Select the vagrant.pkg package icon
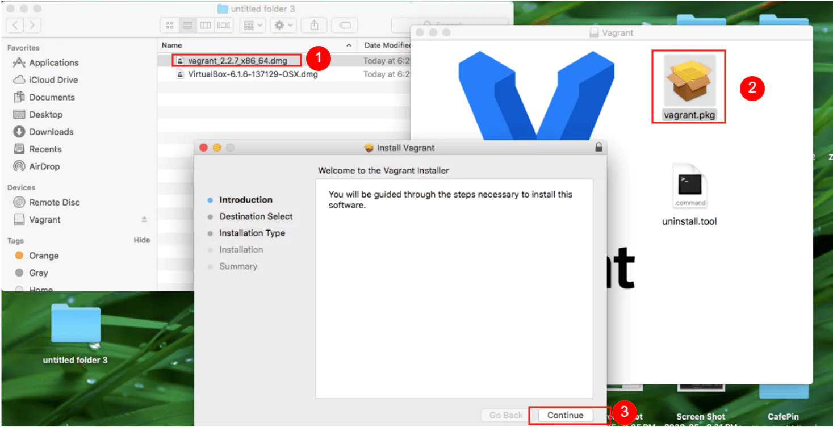Screen dimensions: 833x427 point(689,81)
